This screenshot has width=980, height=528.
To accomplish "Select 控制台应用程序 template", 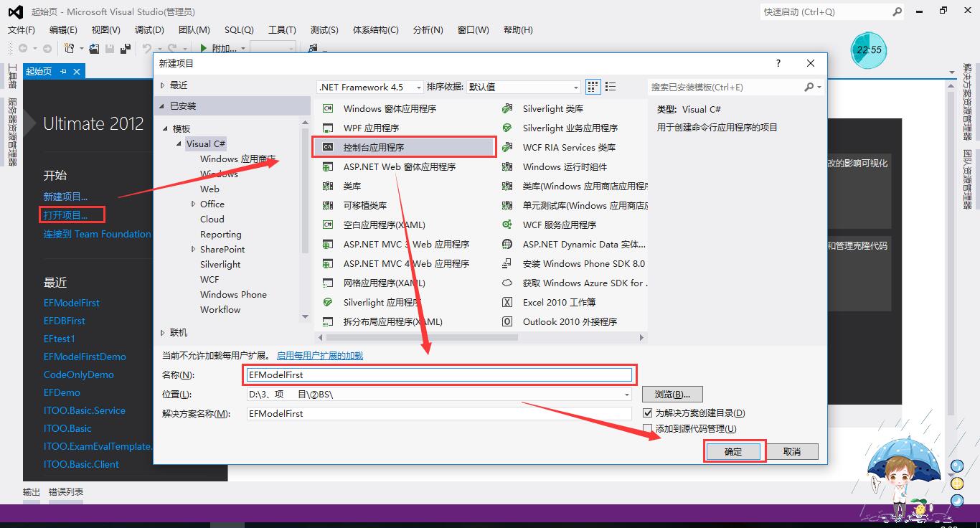I will 405,147.
